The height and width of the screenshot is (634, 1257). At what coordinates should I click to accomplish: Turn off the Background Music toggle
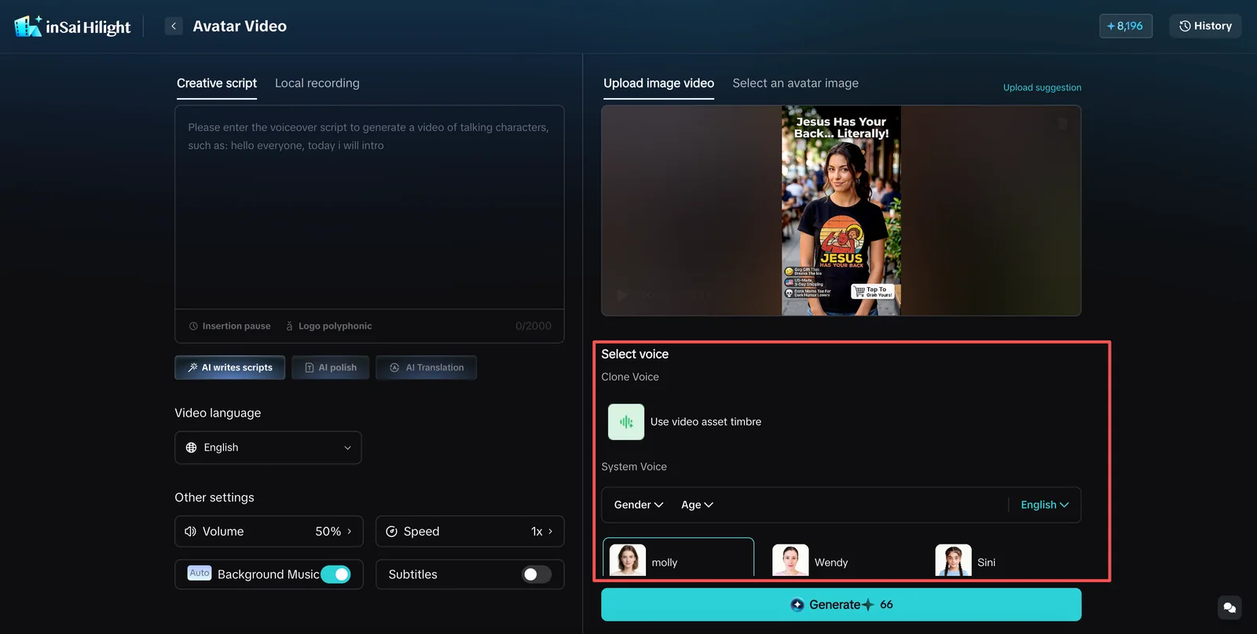click(335, 574)
